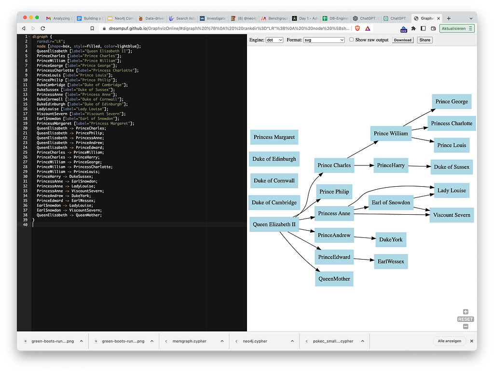Viewport: 494px width, 373px height.
Task: Open the browser extensions puzzle icon
Action: (x=413, y=28)
